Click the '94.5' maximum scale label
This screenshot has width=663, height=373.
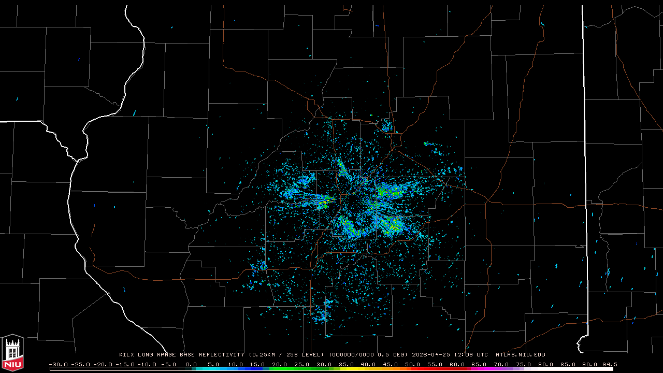610,364
